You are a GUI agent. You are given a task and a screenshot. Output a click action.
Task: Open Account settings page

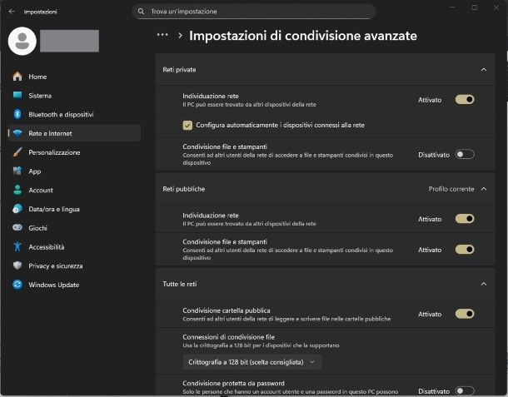[74, 190]
